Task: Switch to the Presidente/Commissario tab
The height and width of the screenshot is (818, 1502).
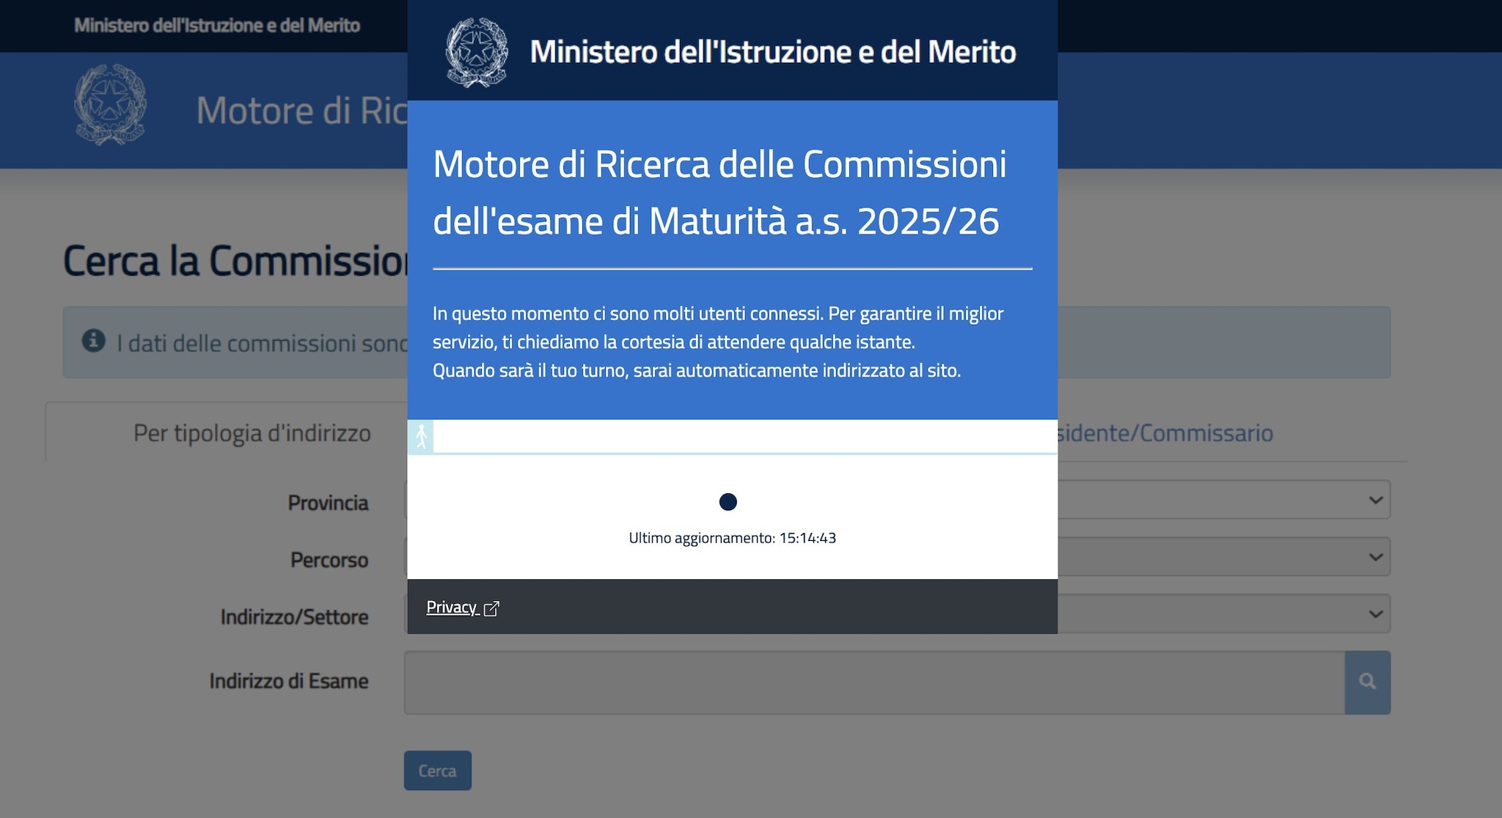Action: 1165,433
